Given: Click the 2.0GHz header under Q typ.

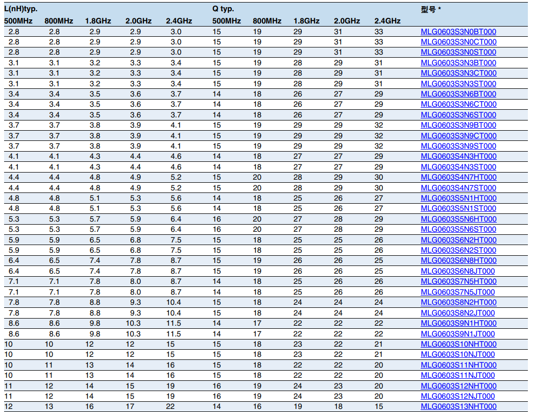Looking at the screenshot, I should [347, 21].
